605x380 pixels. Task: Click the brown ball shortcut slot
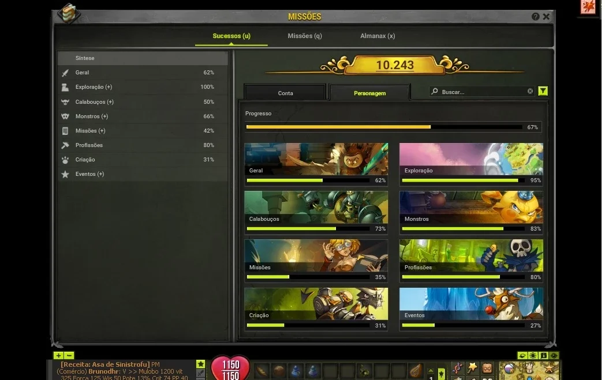279,371
